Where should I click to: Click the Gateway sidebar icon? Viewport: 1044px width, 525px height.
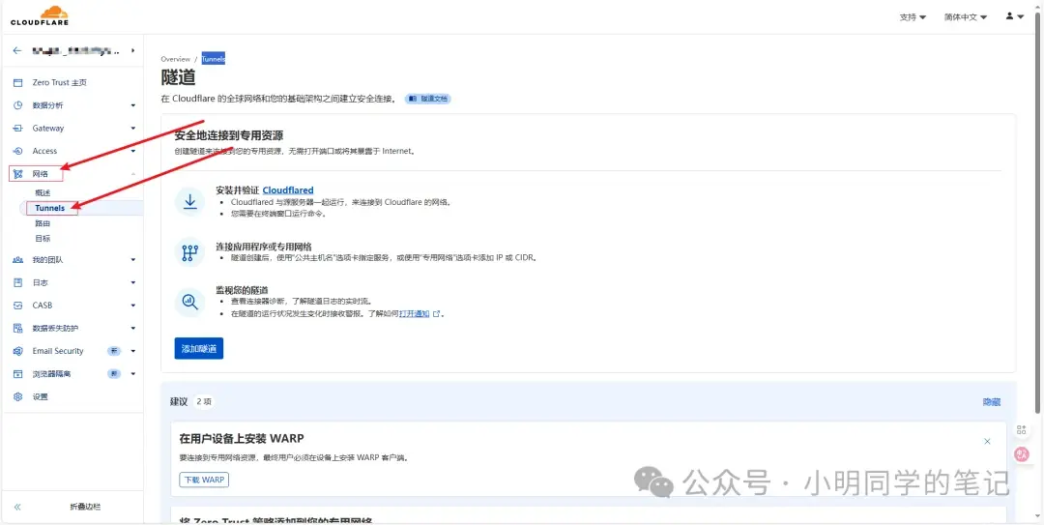tap(18, 128)
